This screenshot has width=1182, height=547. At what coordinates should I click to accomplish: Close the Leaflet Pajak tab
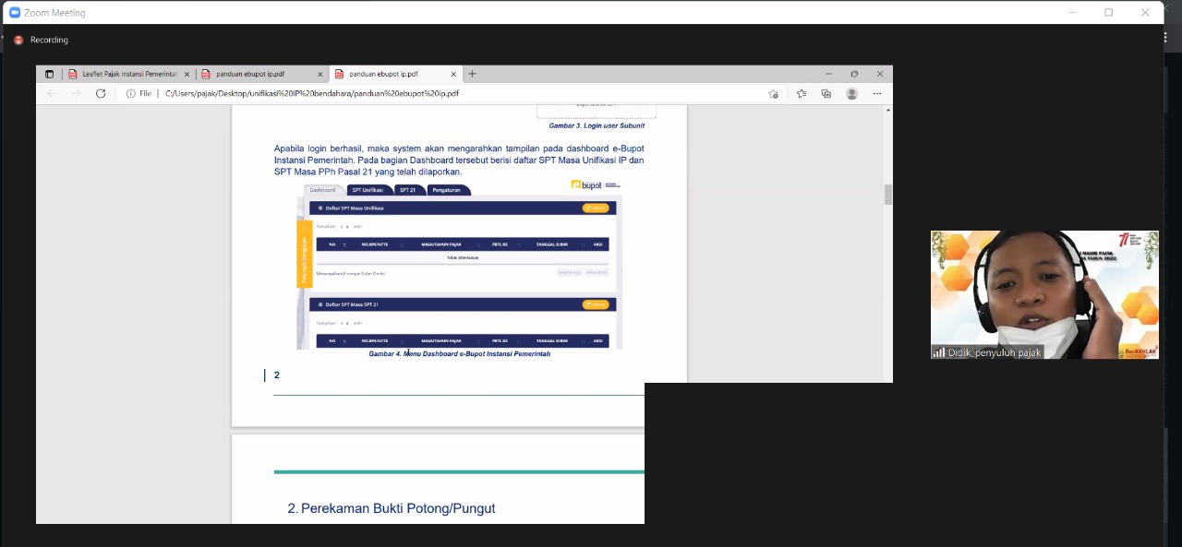pos(187,74)
